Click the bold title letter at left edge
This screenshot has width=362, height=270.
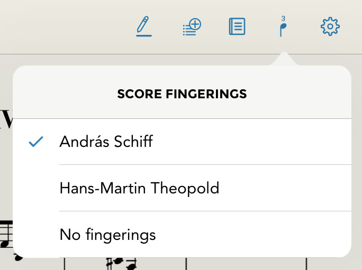point(5,119)
